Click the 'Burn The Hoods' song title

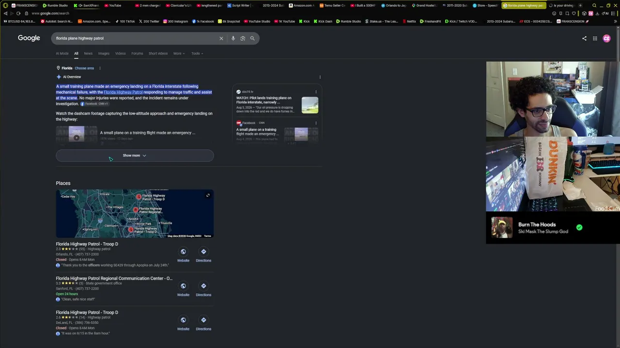tap(537, 225)
